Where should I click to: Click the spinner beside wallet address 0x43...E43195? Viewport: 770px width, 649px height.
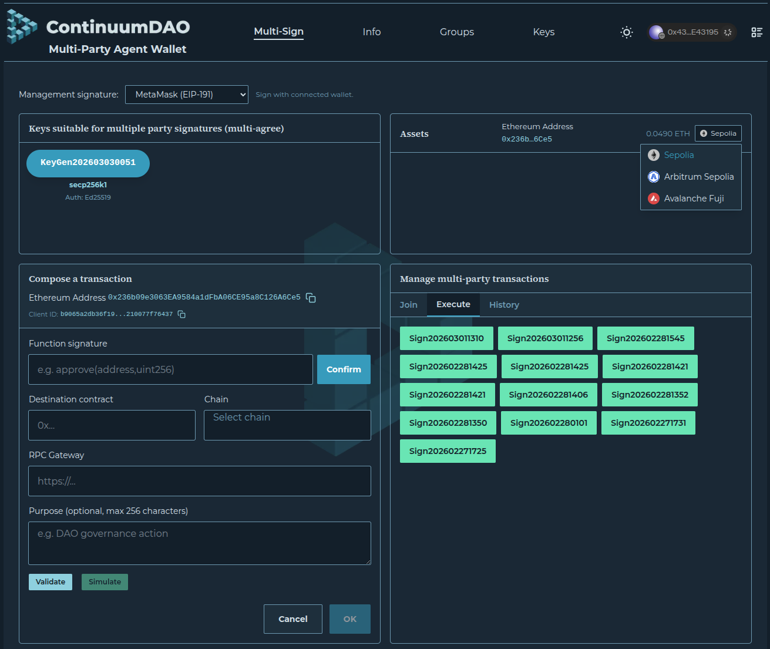coord(727,32)
